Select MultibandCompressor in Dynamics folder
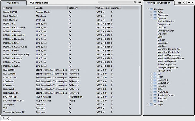Screen dimensions: 195x121 click(x=169, y=55)
